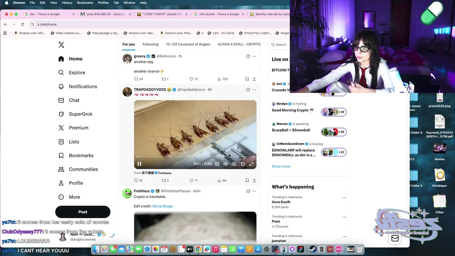The height and width of the screenshot is (256, 455).
Task: Open Lists in the sidebar
Action: (69, 142)
